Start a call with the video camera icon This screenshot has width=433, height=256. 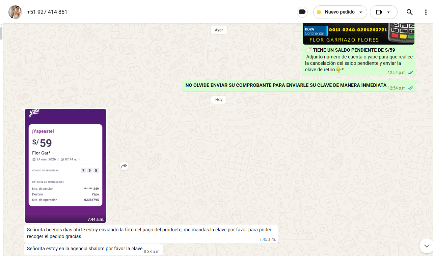[379, 12]
